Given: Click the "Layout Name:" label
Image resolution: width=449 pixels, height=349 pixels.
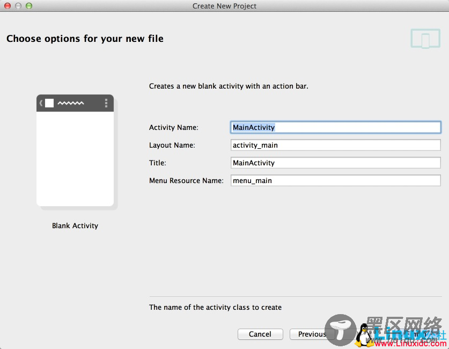Looking at the screenshot, I should pos(172,146).
